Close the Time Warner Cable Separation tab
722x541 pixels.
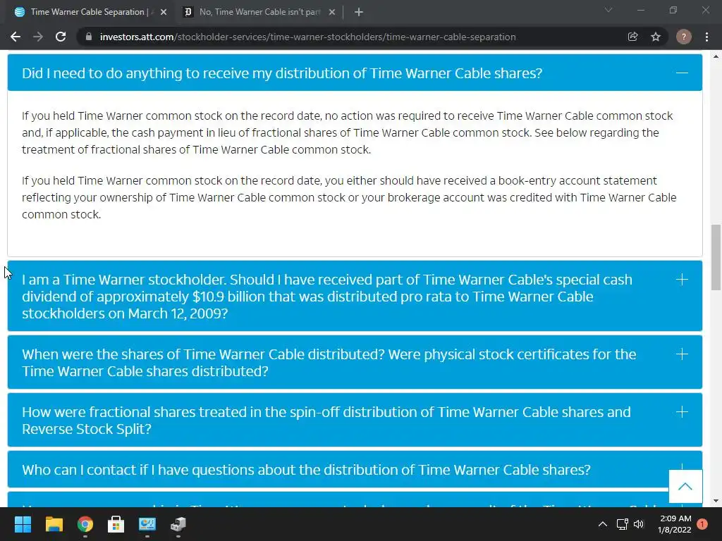(164, 12)
